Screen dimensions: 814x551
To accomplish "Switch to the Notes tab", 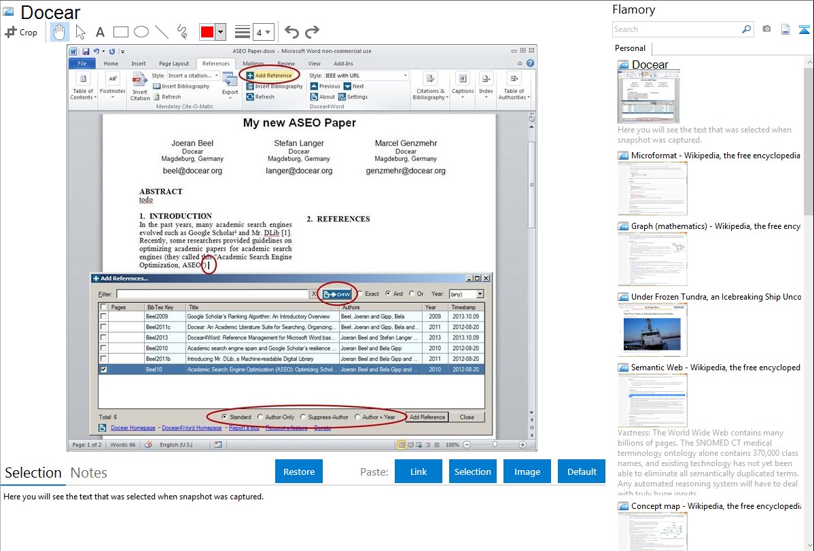I will coord(89,473).
